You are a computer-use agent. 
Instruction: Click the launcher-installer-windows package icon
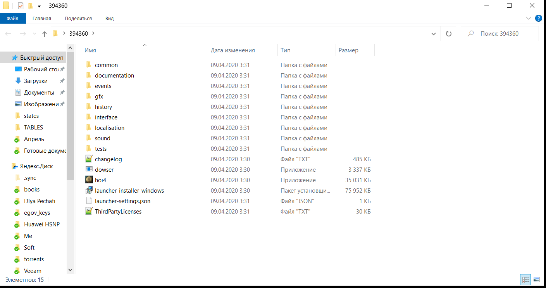(89, 190)
